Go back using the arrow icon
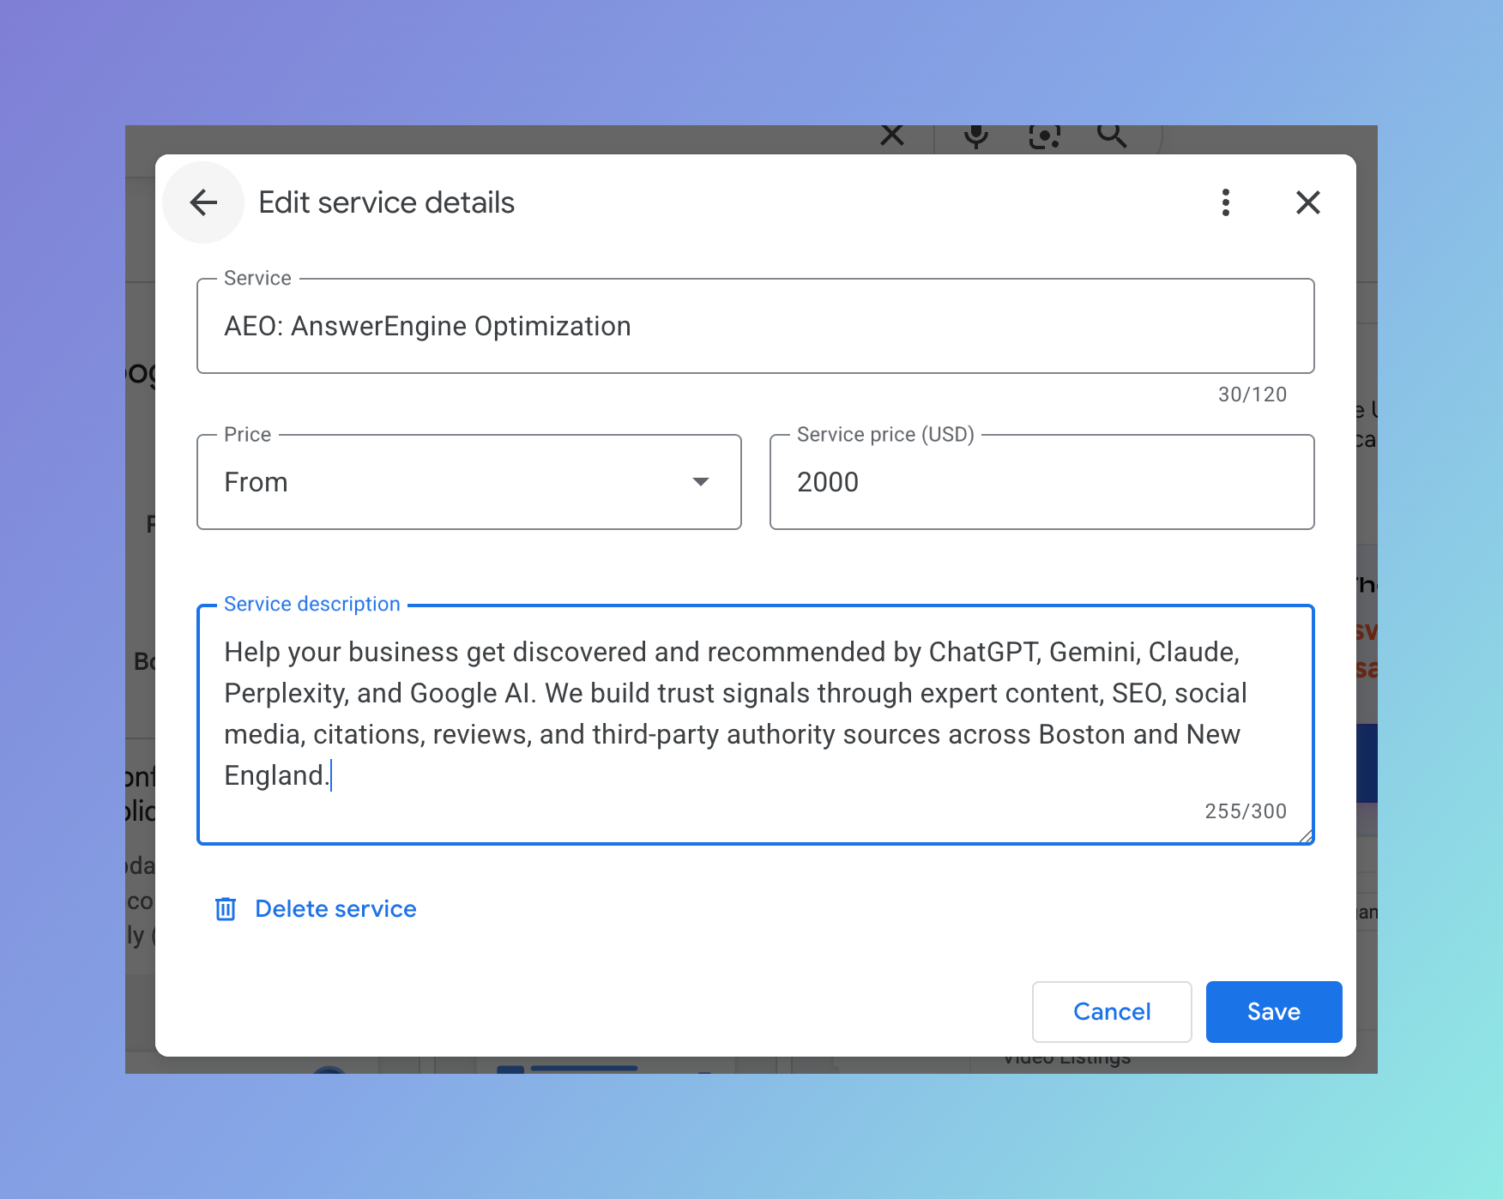This screenshot has width=1503, height=1199. (203, 202)
